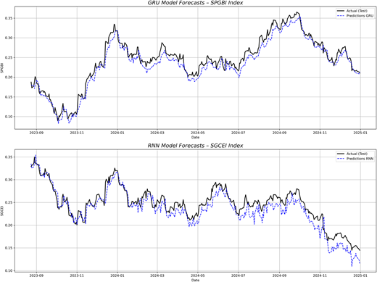Click date tick '2023-11' on GRU chart
The height and width of the screenshot is (282, 377).
pyautogui.click(x=77, y=133)
